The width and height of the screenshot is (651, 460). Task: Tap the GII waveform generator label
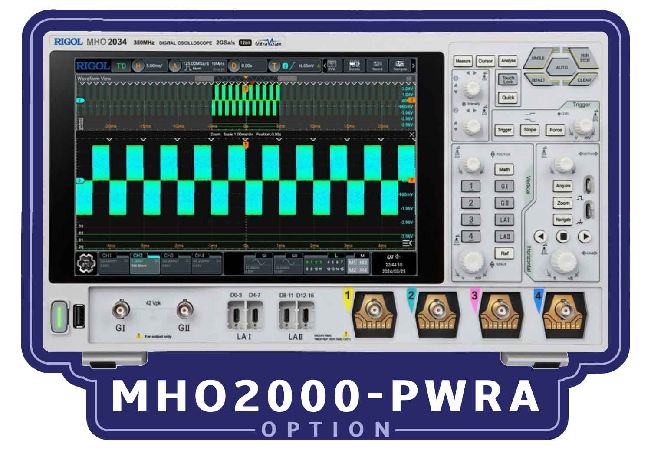294,256
